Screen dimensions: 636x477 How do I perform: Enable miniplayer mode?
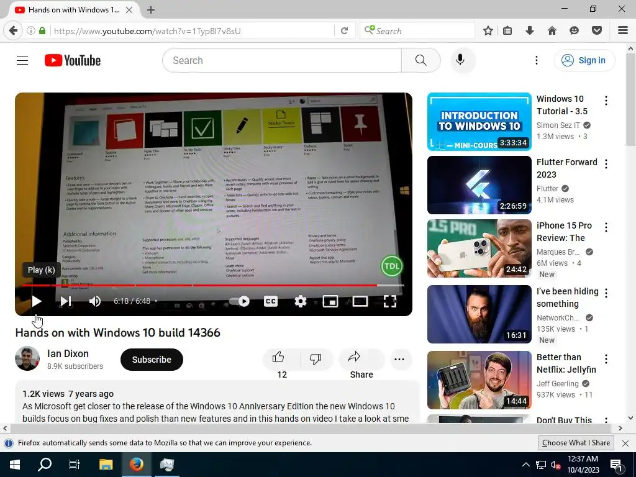coord(330,301)
